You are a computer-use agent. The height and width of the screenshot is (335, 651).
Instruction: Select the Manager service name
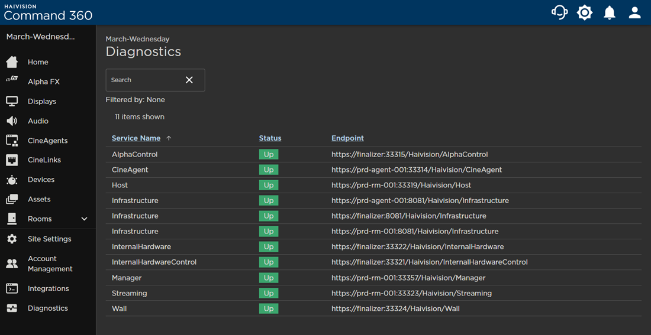click(127, 278)
